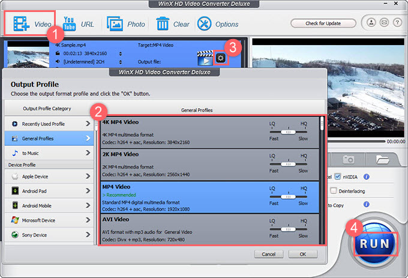Click the Target:MP4 Video text
Image resolution: width=408 pixels, height=278 pixels.
(x=155, y=45)
